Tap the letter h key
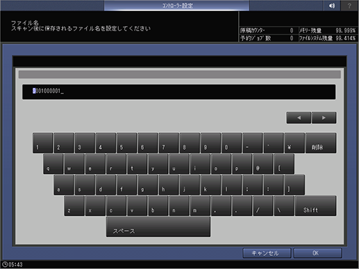 169,185
